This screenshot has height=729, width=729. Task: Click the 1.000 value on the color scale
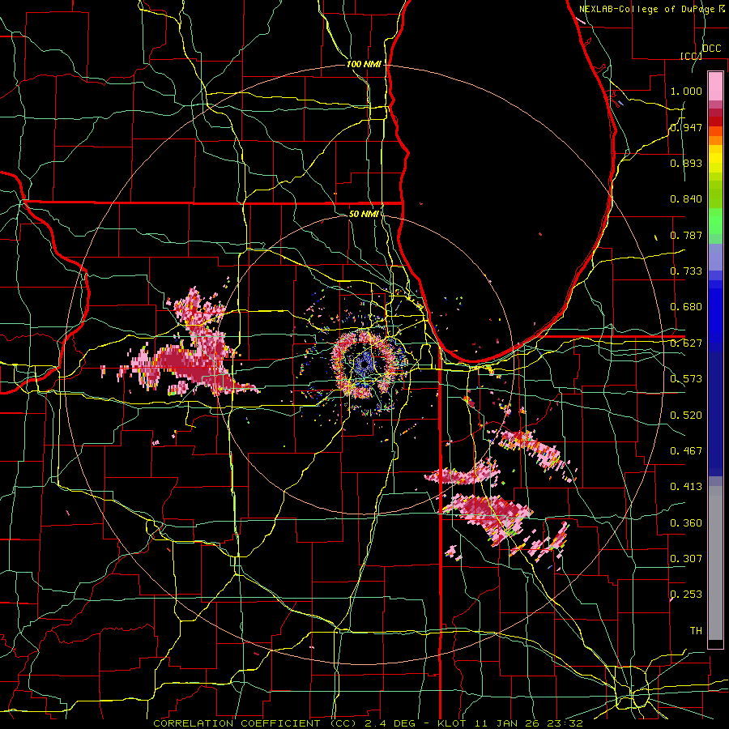click(686, 91)
